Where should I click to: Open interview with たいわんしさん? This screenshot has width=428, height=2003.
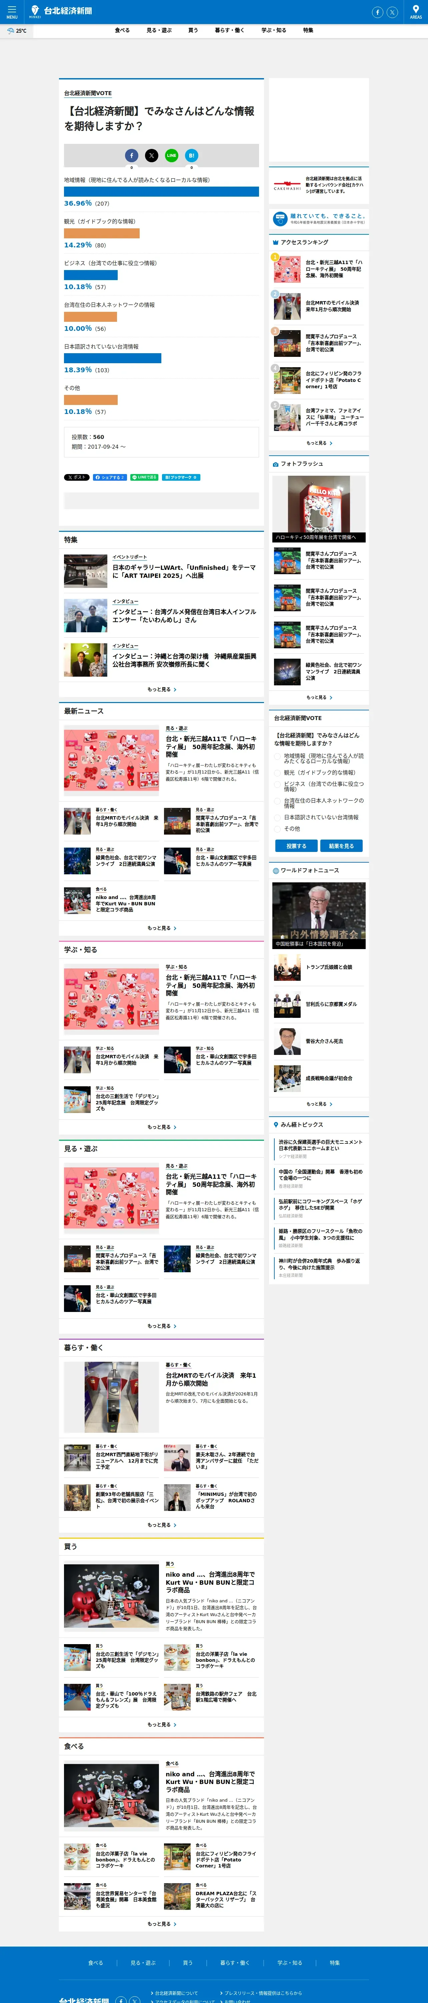coord(184,616)
